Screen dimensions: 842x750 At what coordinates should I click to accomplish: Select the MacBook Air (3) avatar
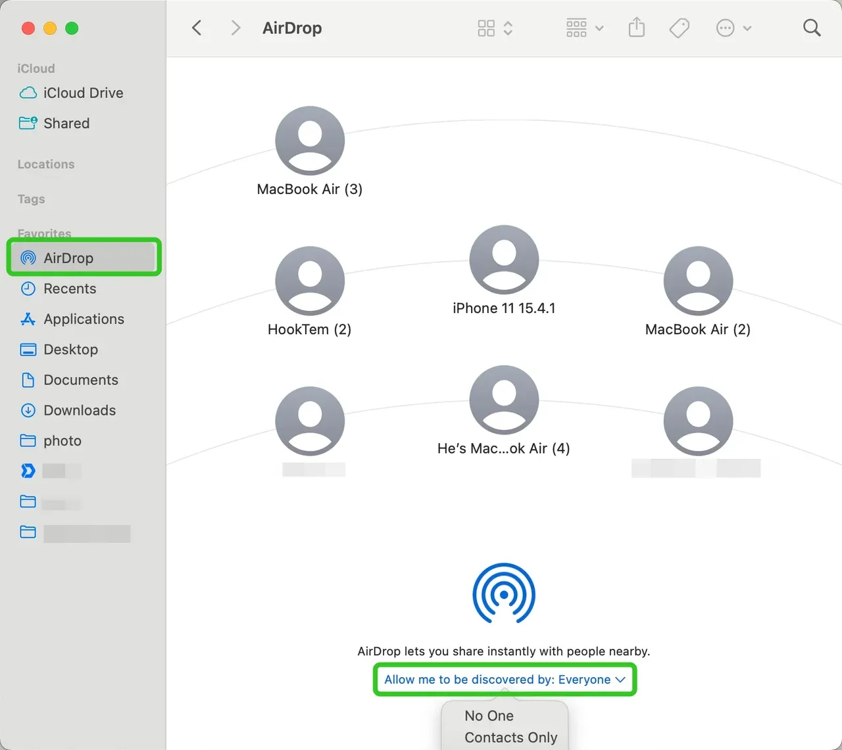(x=310, y=141)
